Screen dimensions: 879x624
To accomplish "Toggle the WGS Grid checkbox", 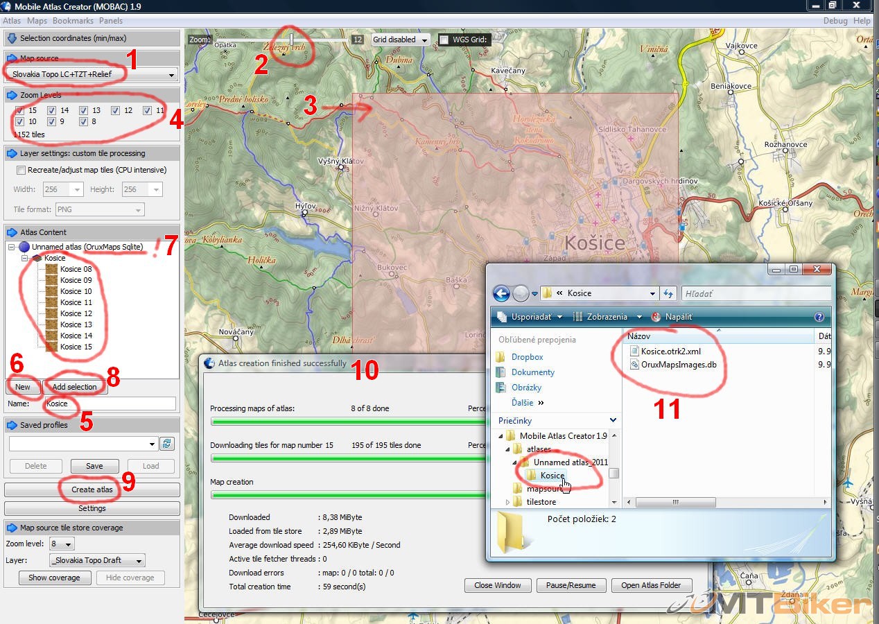I will 444,40.
